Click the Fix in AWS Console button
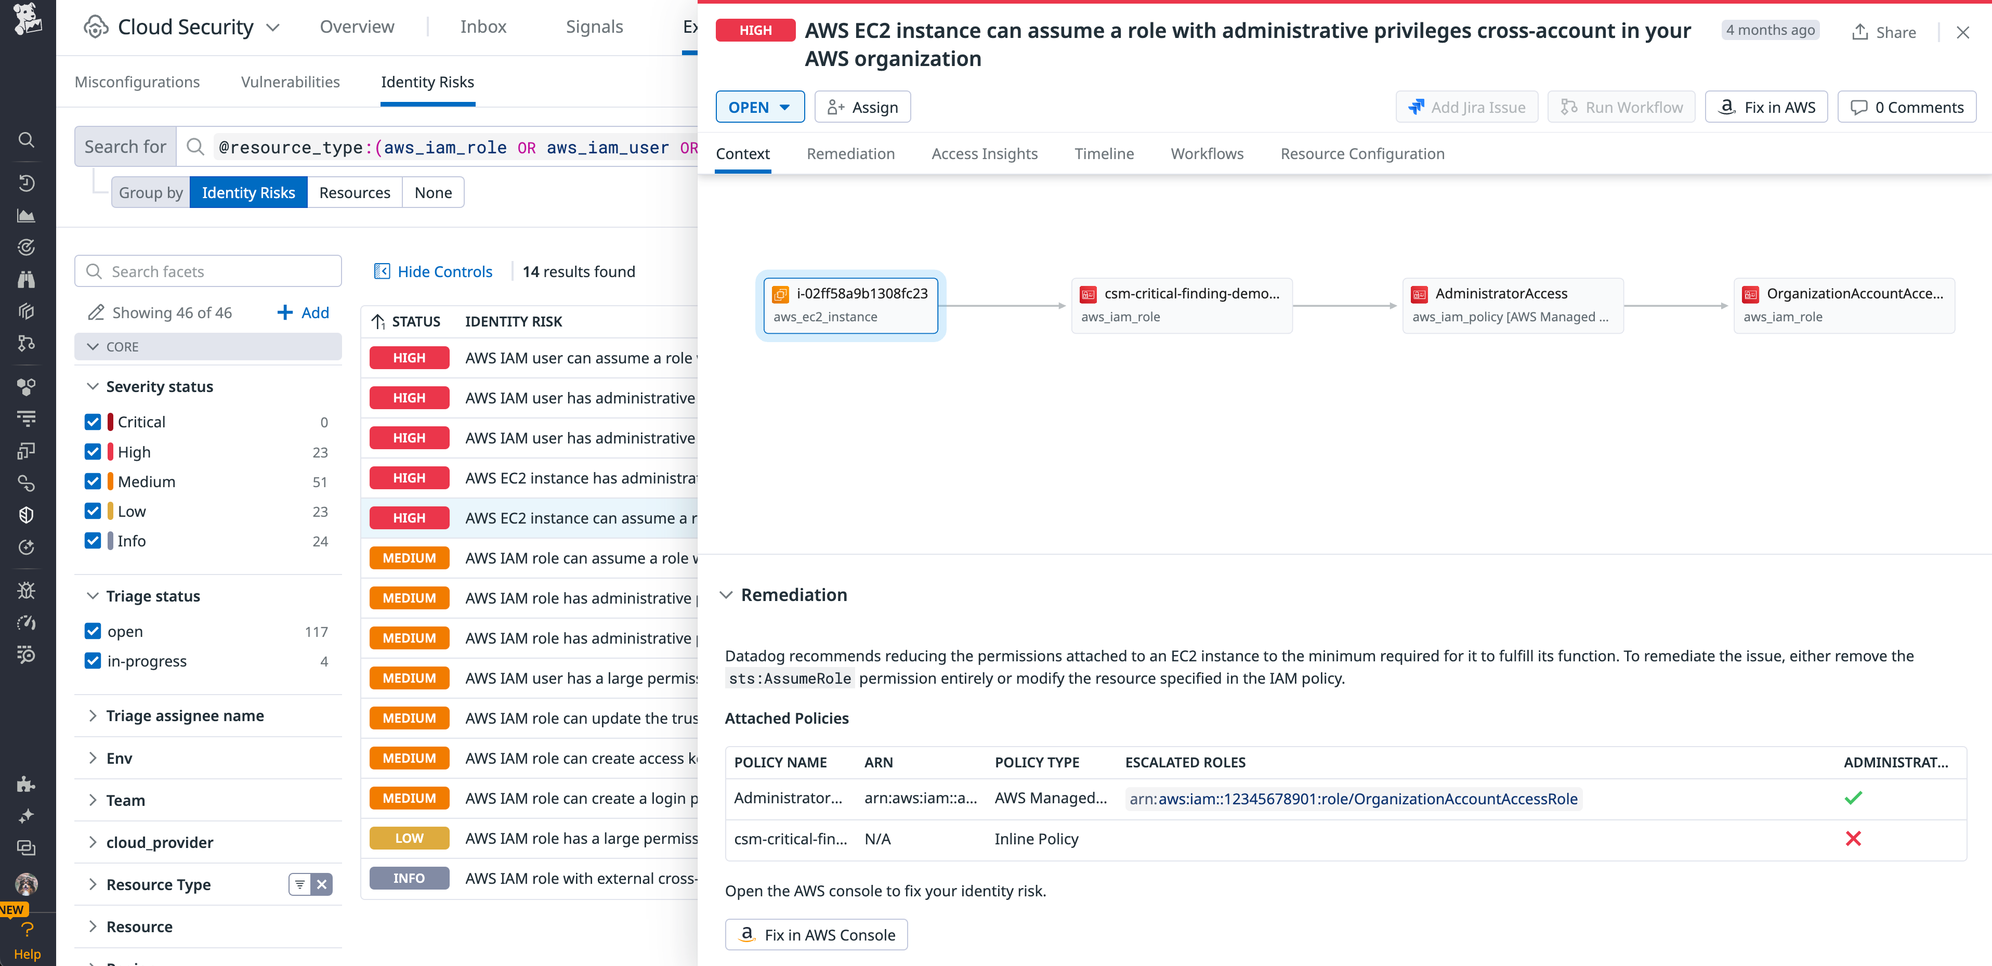The image size is (1992, 966). coord(816,934)
